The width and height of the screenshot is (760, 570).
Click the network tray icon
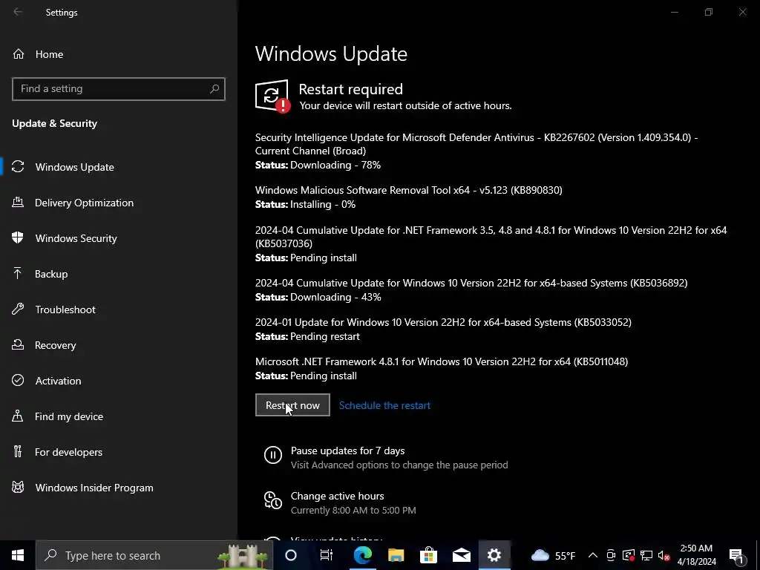[x=646, y=555]
